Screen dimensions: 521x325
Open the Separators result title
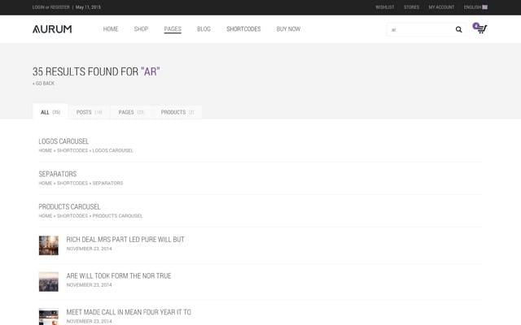tap(58, 174)
